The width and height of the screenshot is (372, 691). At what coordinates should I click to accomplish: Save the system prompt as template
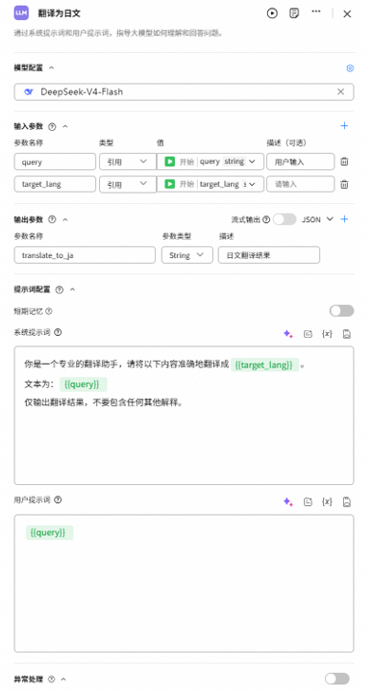click(347, 334)
